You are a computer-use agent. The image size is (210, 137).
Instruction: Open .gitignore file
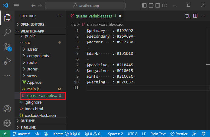(40, 102)
